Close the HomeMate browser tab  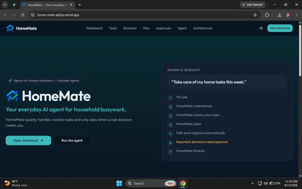coord(71,5)
